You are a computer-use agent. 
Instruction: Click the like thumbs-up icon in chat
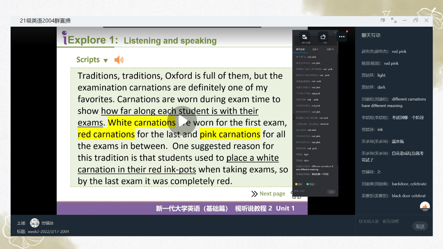tap(425, 207)
